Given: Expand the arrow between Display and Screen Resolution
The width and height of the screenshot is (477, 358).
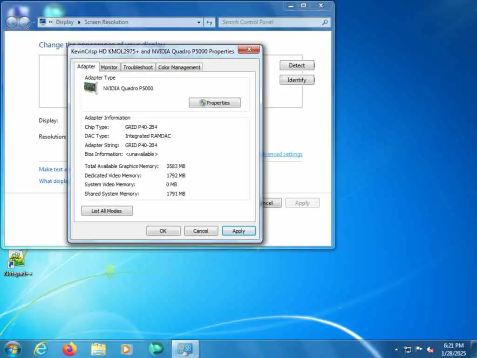Looking at the screenshot, I should coord(79,22).
